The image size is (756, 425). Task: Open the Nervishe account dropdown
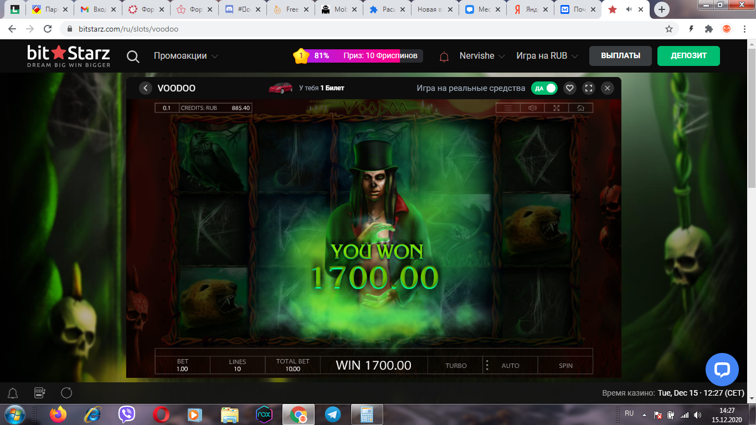point(482,56)
